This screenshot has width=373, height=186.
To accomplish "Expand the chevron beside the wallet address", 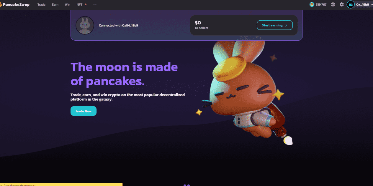I will point(372,4).
